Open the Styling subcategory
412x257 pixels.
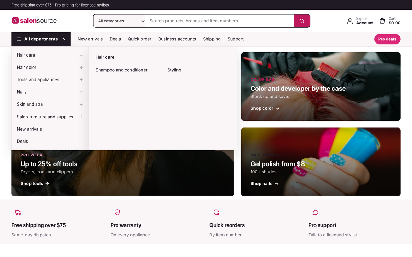[x=174, y=70]
